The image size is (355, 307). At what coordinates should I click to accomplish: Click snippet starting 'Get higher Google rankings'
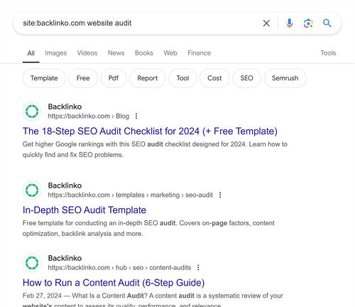click(155, 149)
